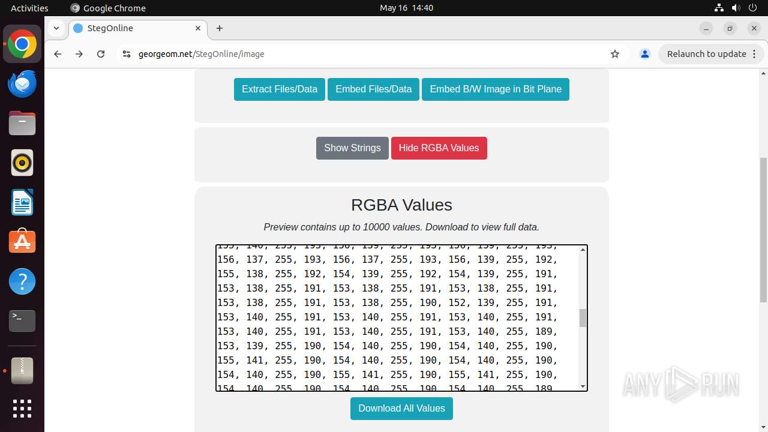Reload the StegOnline page

[x=101, y=54]
